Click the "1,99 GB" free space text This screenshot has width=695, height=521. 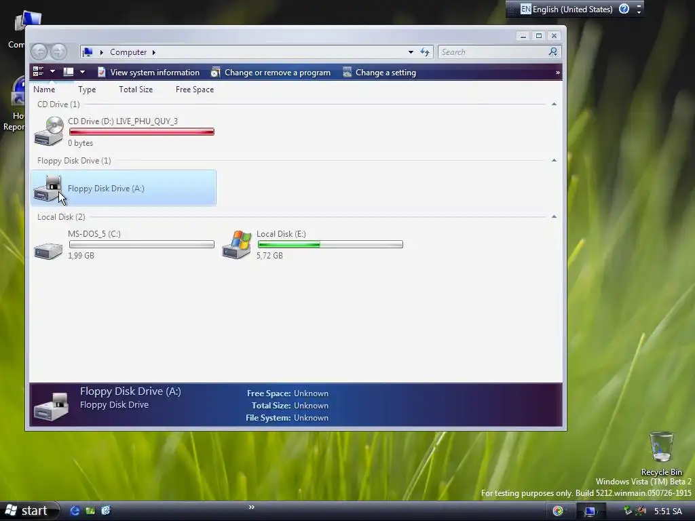(81, 256)
